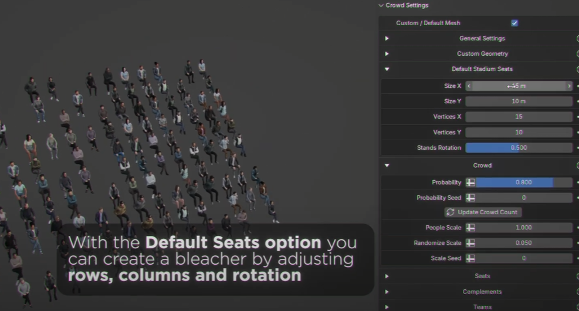The width and height of the screenshot is (579, 311).
Task: Click the right arrow on Size X field
Action: click(568, 86)
